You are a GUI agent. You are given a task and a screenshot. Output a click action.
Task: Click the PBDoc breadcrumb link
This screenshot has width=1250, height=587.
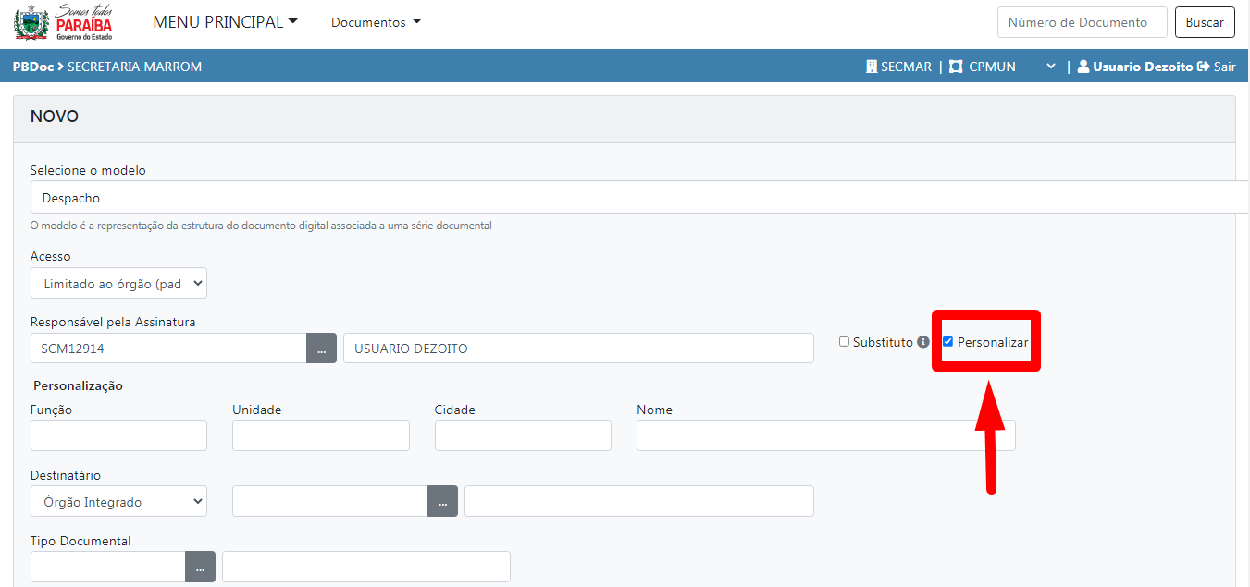point(32,67)
